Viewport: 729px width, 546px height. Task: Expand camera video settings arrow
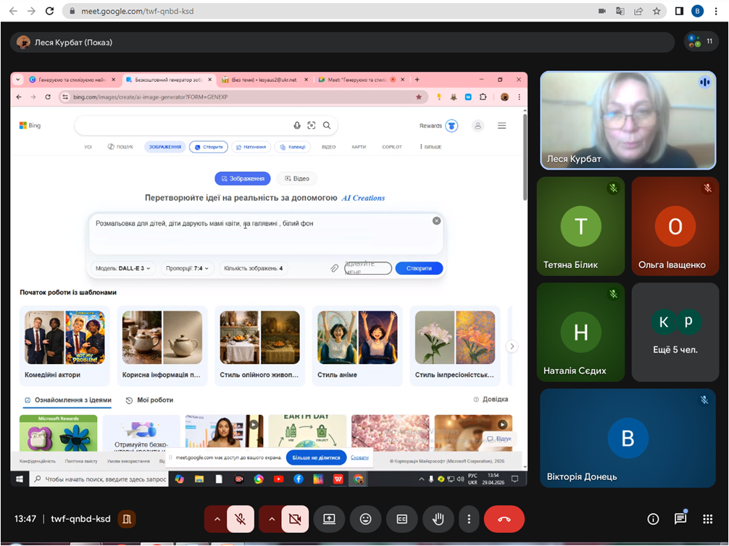pos(271,519)
